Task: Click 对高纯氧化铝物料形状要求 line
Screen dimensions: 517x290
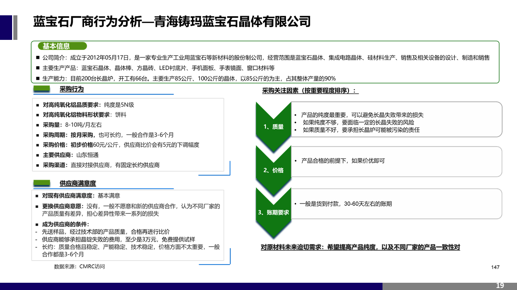Action: [81, 115]
